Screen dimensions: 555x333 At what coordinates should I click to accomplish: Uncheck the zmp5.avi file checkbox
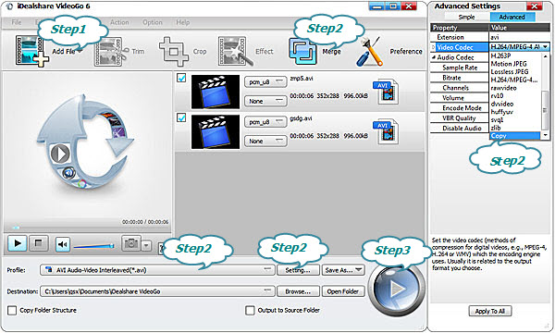click(181, 78)
